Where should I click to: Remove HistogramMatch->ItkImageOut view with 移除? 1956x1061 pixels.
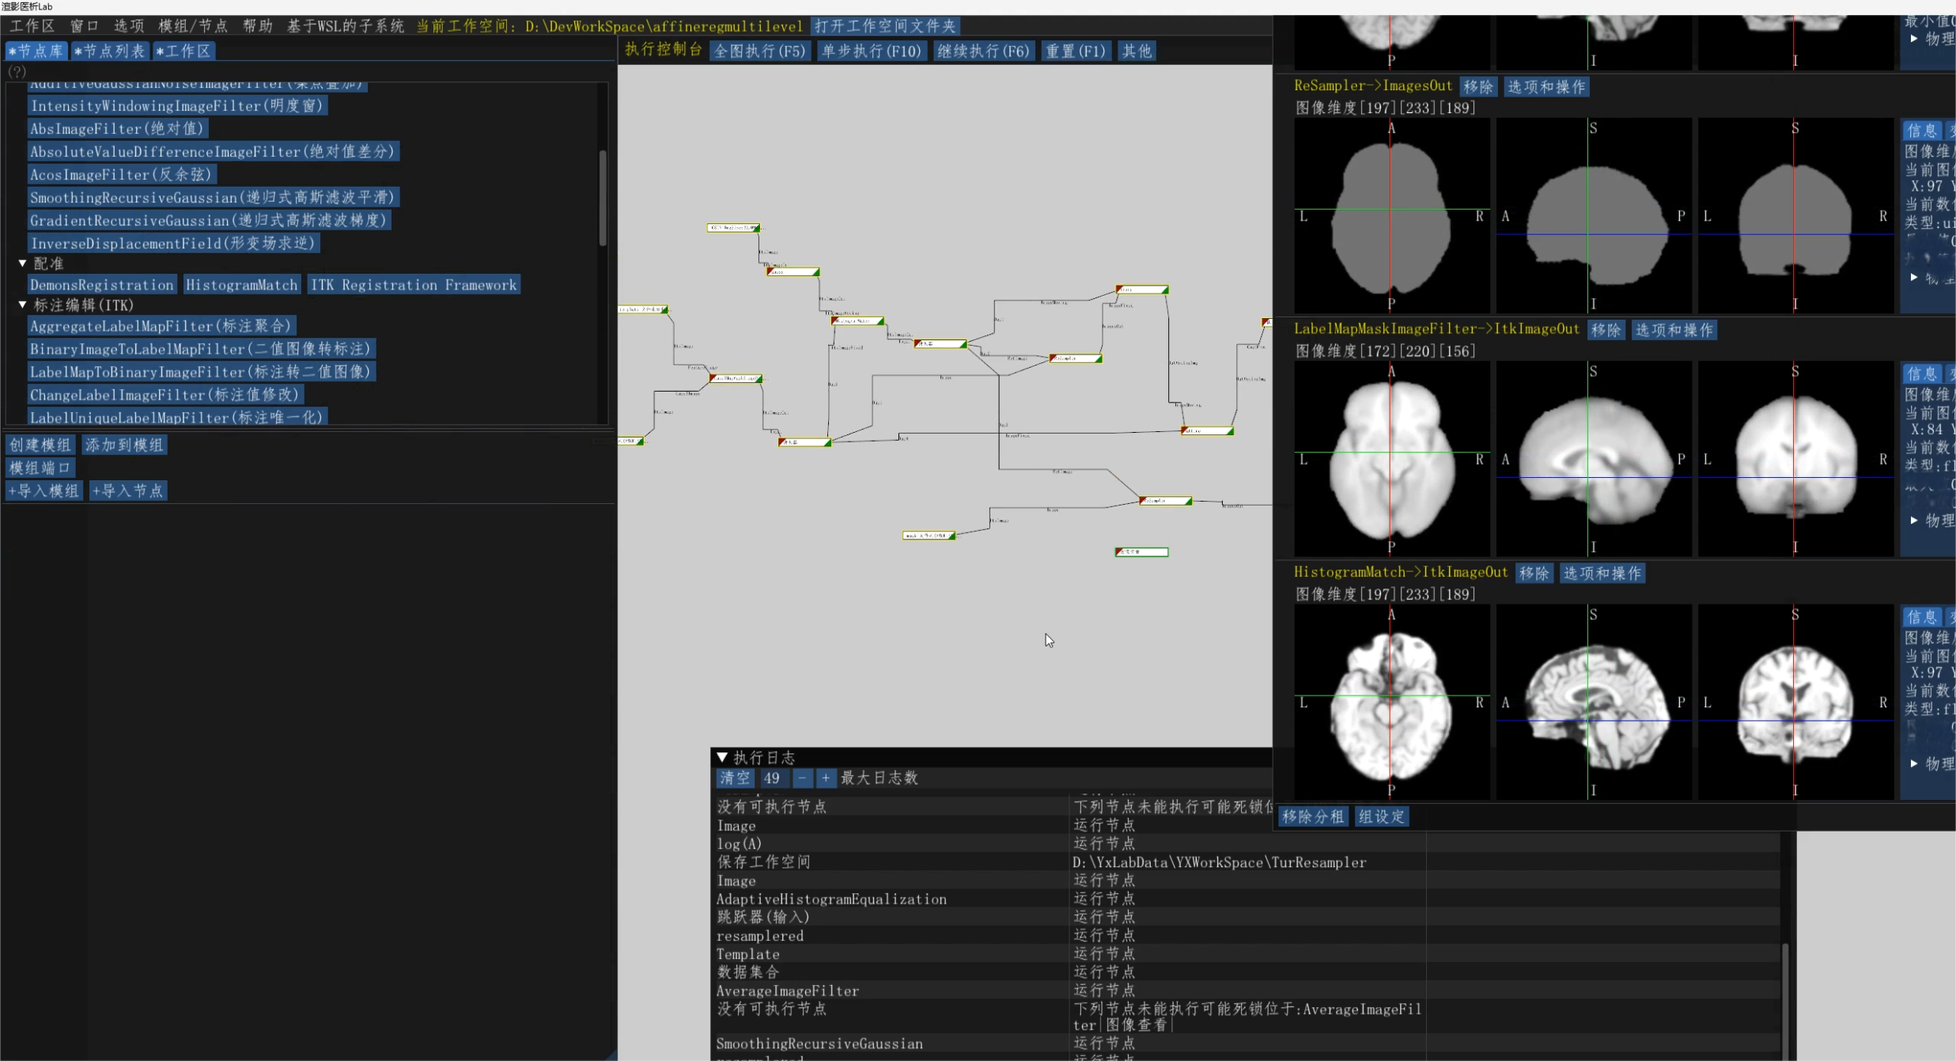[1534, 573]
